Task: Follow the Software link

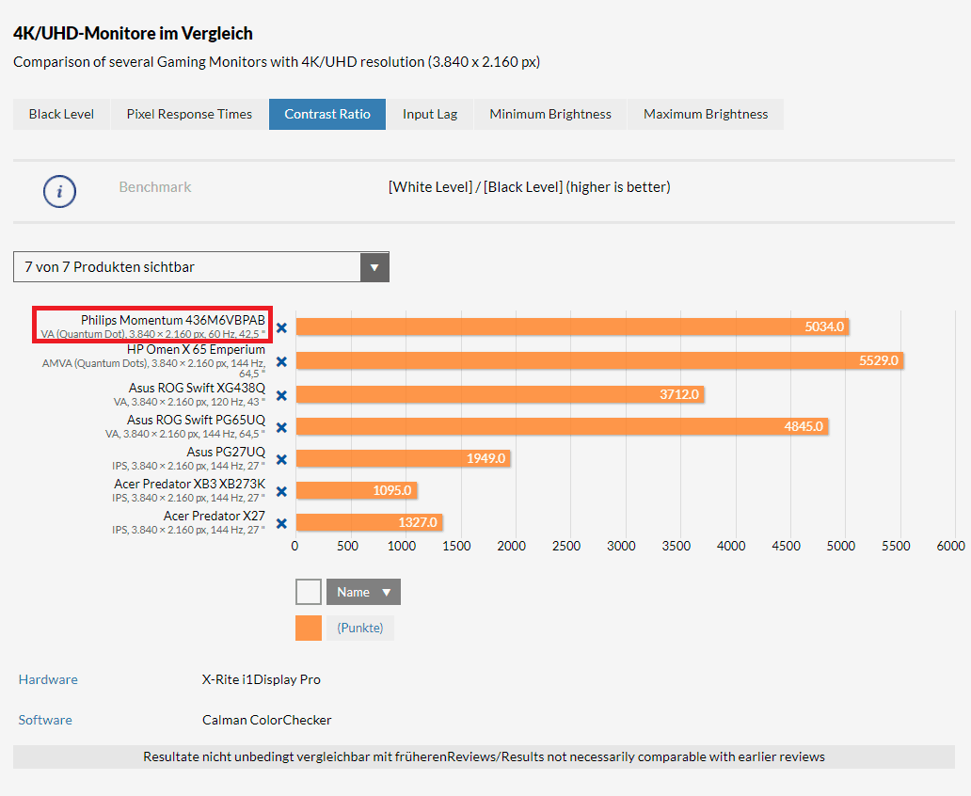Action: tap(45, 720)
